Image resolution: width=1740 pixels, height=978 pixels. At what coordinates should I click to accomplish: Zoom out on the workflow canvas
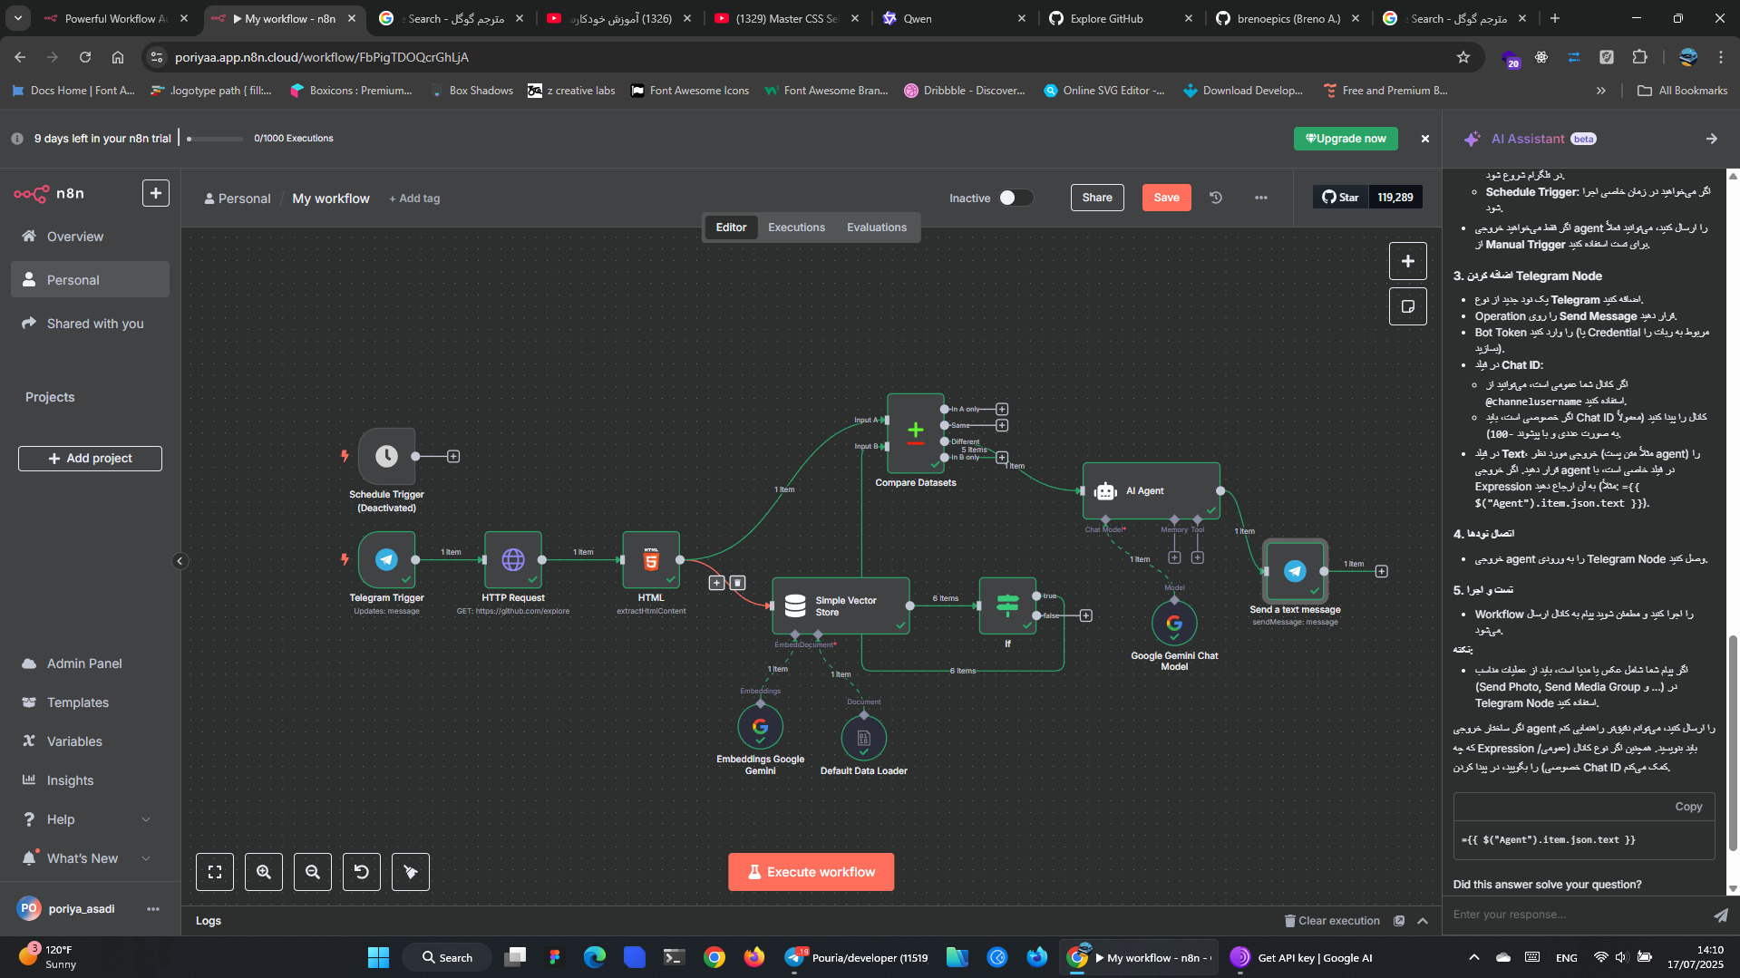point(313,872)
